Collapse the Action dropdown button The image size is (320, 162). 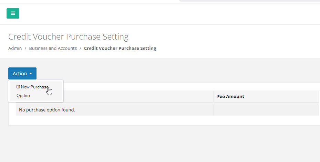[22, 74]
